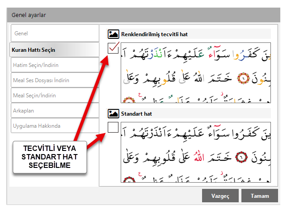Uncheck the Renklendirilmiş tecvitli hat checkbox
The width and height of the screenshot is (287, 213).
pyautogui.click(x=113, y=48)
